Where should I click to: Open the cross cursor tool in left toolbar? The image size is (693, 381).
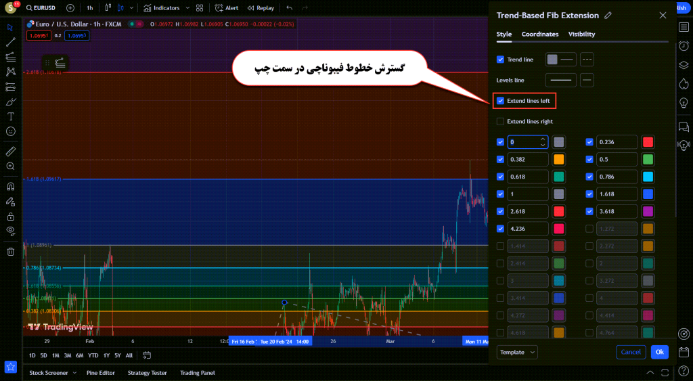pos(11,27)
